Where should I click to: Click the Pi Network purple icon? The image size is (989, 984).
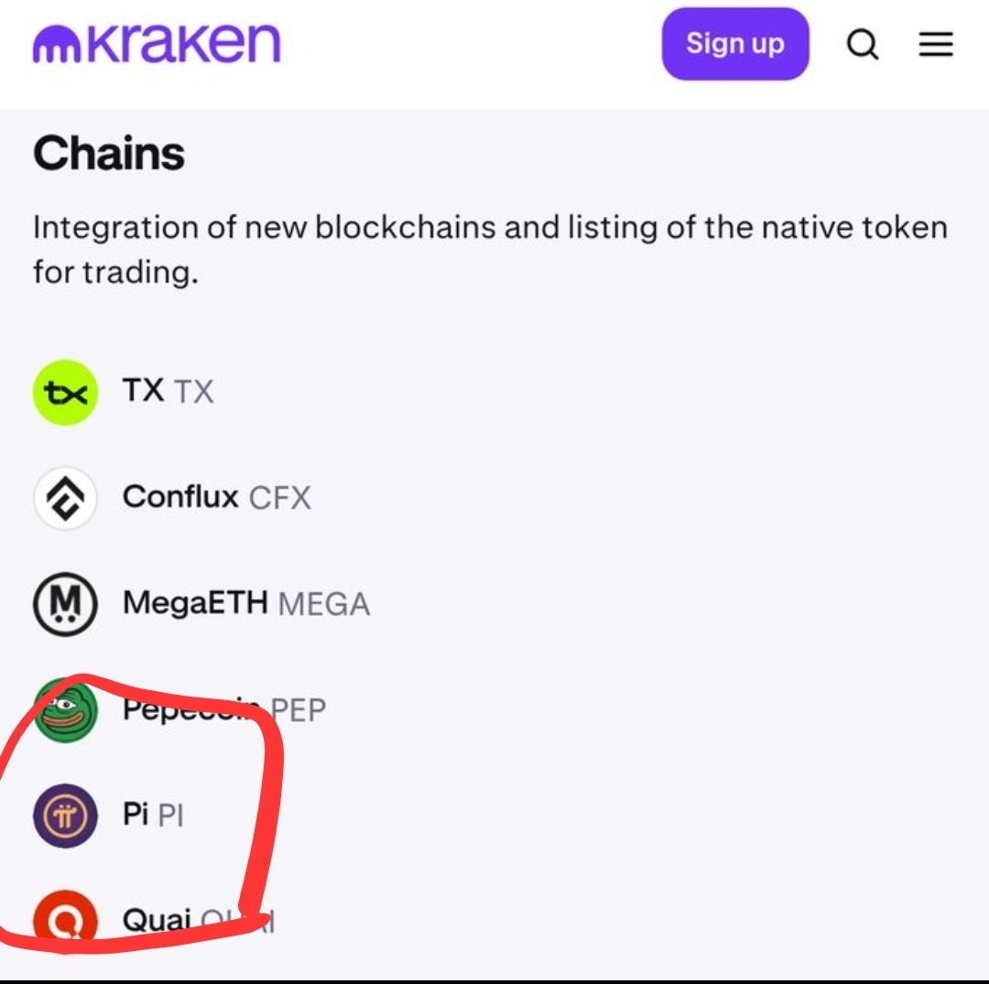tap(65, 815)
